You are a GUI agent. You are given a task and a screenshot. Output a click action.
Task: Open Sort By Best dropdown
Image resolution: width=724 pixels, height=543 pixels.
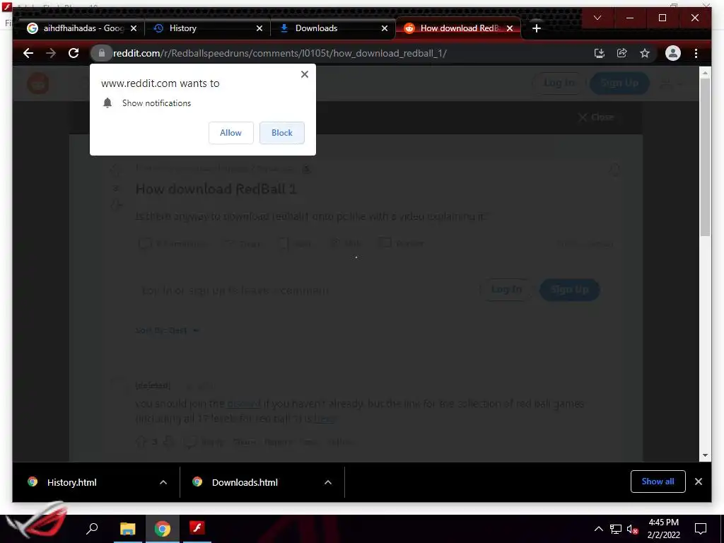[167, 331]
